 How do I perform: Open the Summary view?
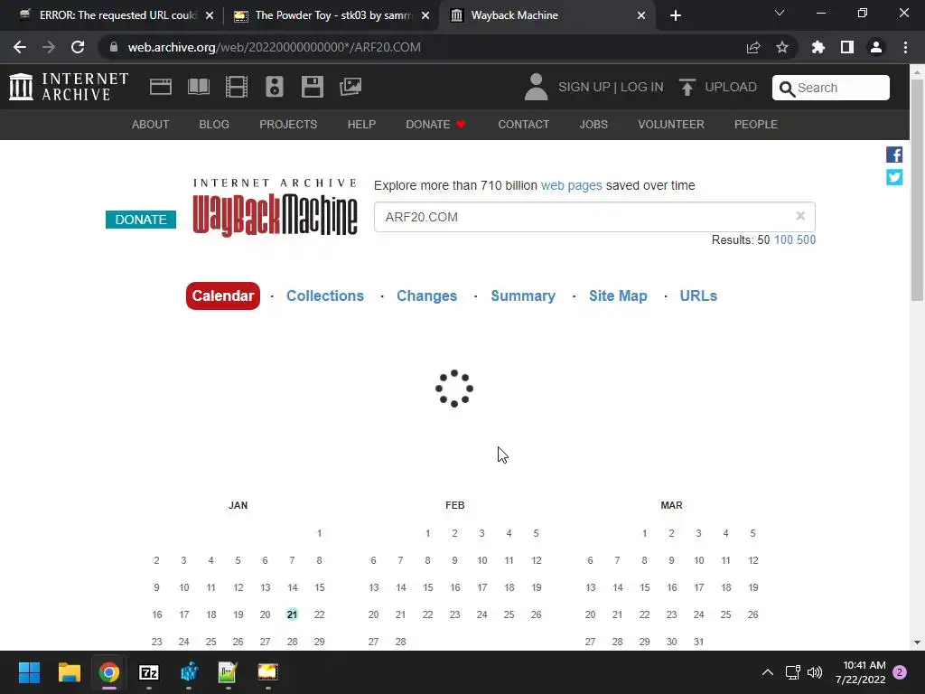523,295
